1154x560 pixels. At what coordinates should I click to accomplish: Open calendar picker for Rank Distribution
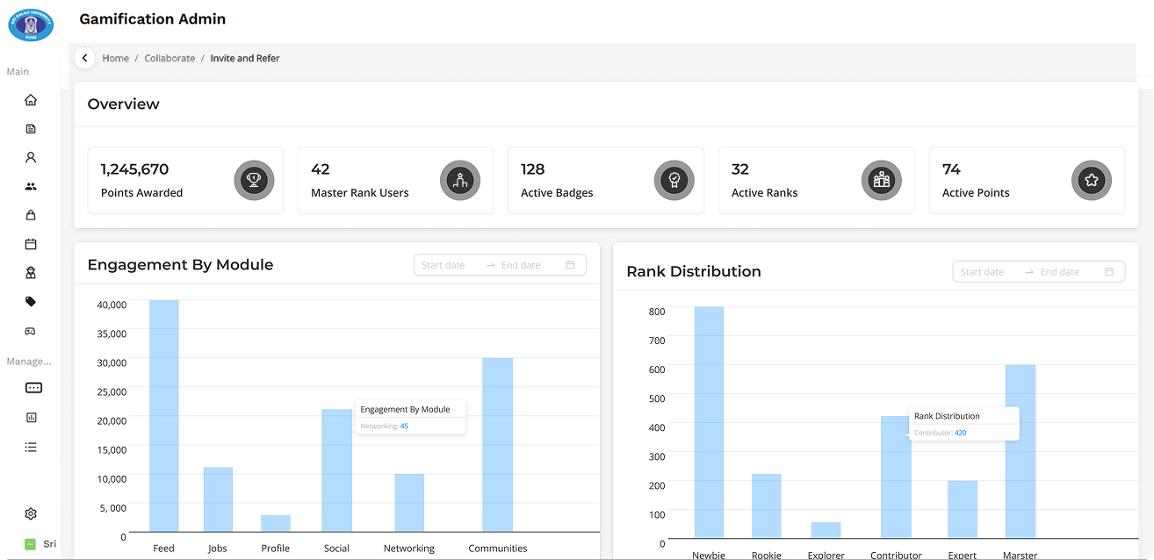1109,272
